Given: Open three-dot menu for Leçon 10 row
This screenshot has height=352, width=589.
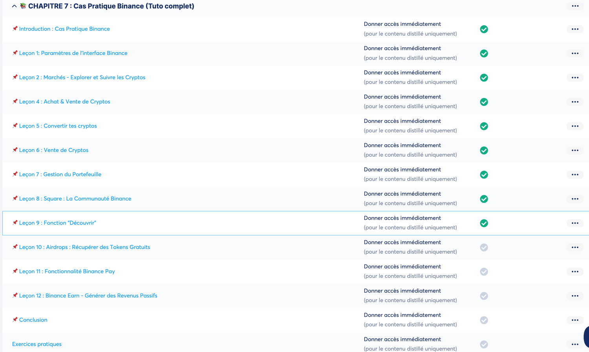Looking at the screenshot, I should pos(575,248).
